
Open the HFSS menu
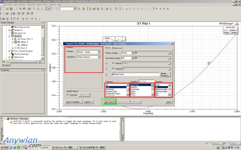tap(39, 5)
